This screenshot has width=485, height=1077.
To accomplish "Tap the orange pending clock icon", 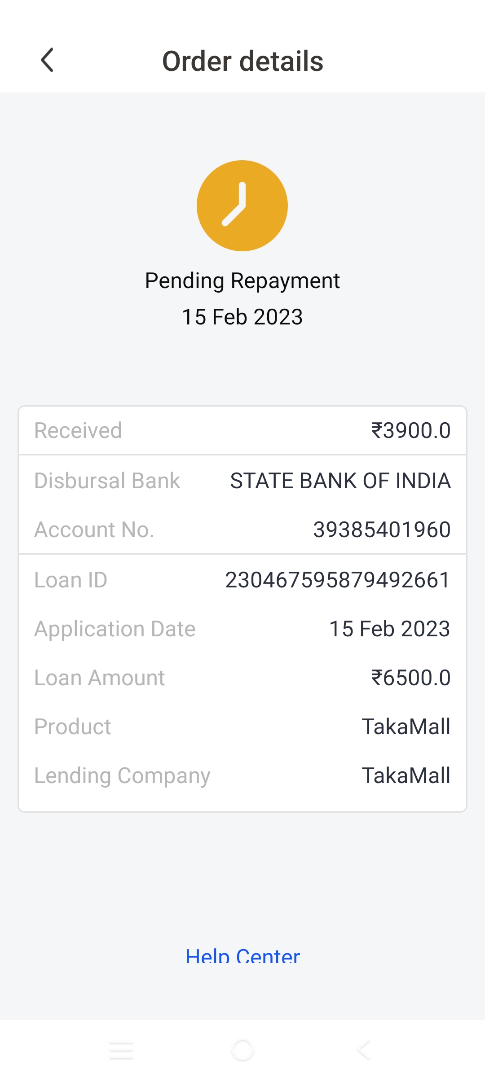I will [242, 206].
